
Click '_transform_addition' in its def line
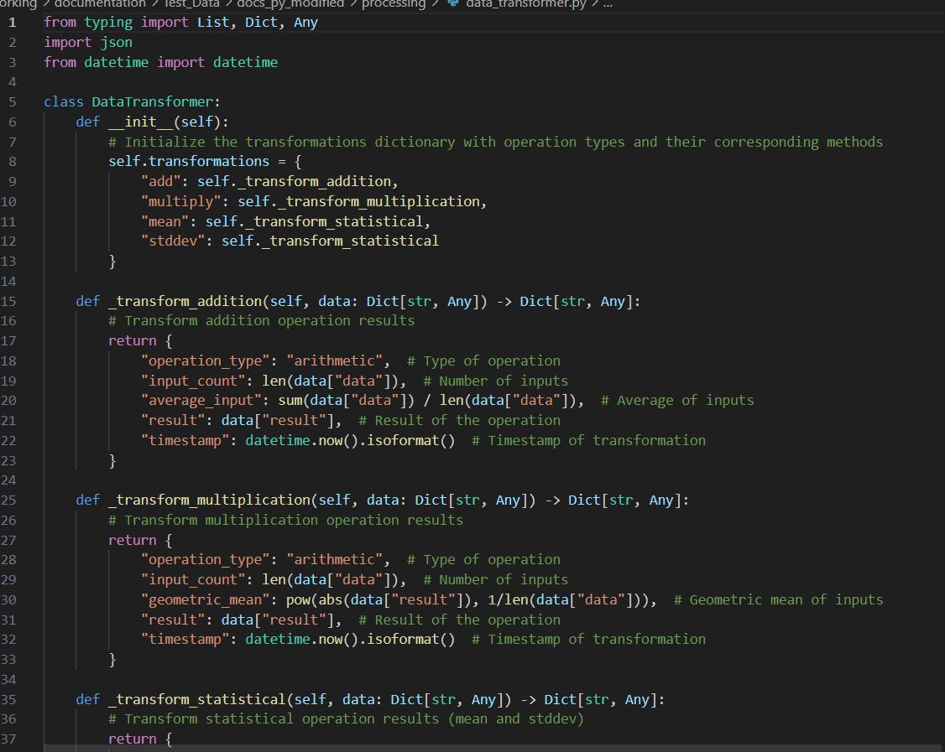(185, 302)
